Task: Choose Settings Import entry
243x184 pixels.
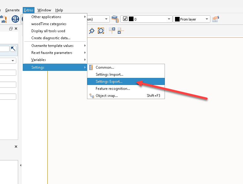Action: [x=126, y=75]
